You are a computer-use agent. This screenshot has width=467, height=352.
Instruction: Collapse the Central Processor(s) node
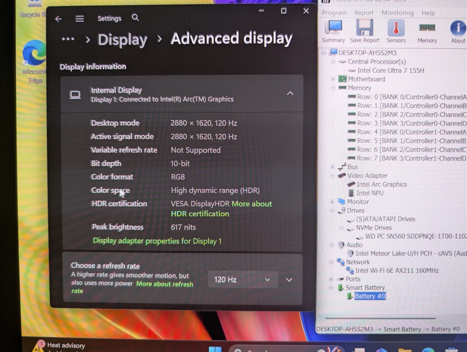click(x=333, y=62)
